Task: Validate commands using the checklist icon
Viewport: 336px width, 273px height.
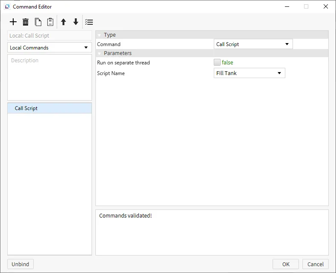Action: click(89, 22)
